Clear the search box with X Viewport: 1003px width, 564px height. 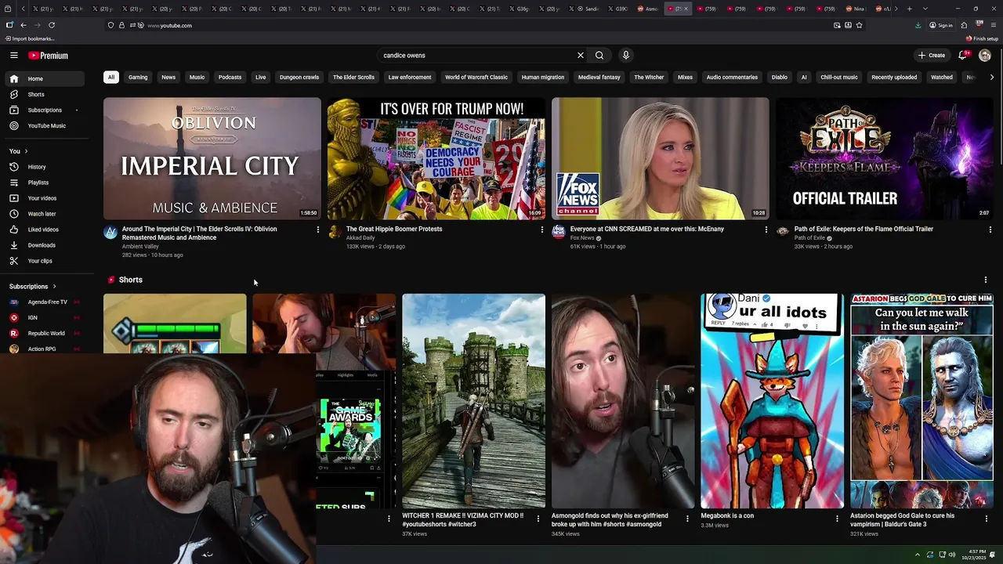(581, 56)
